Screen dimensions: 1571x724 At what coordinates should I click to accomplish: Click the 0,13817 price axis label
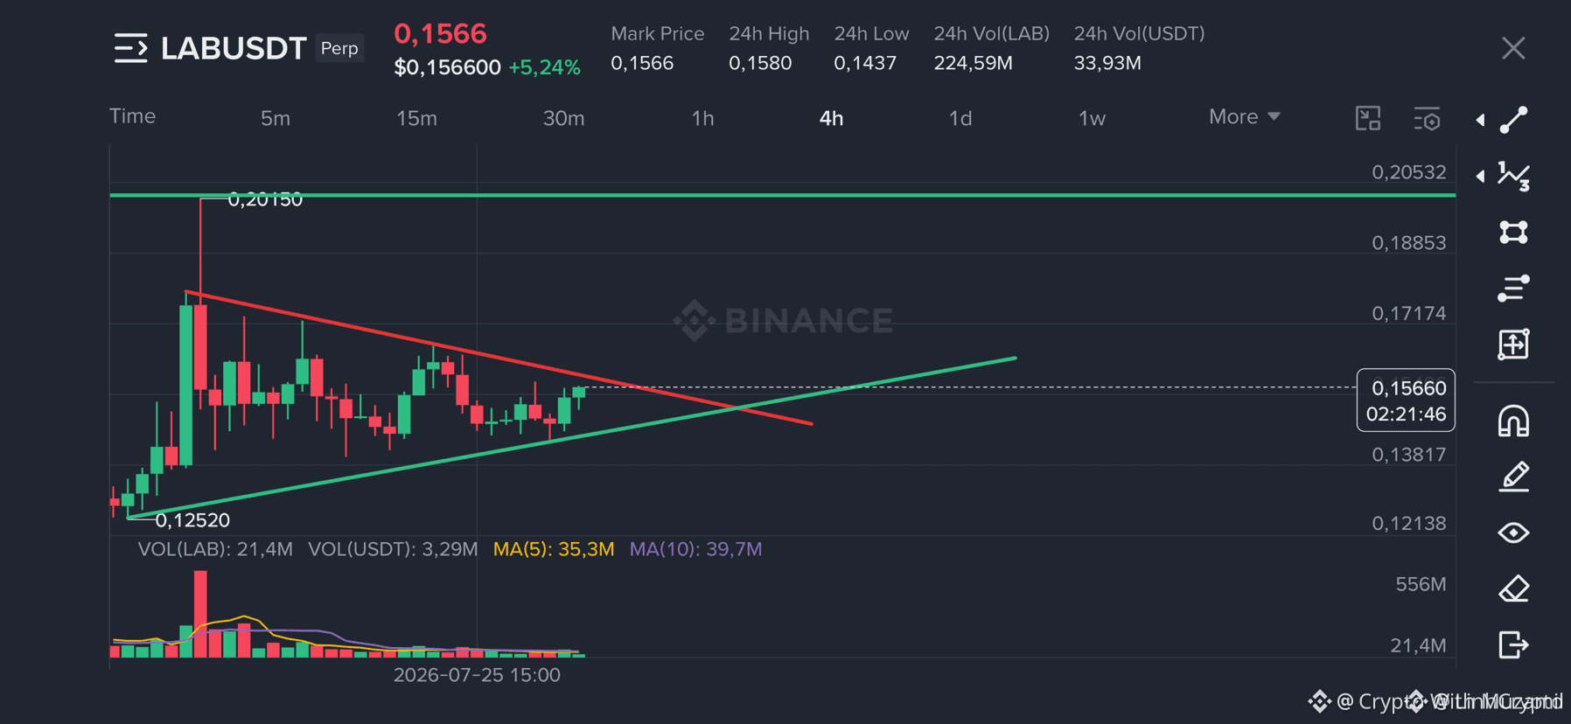[1408, 455]
